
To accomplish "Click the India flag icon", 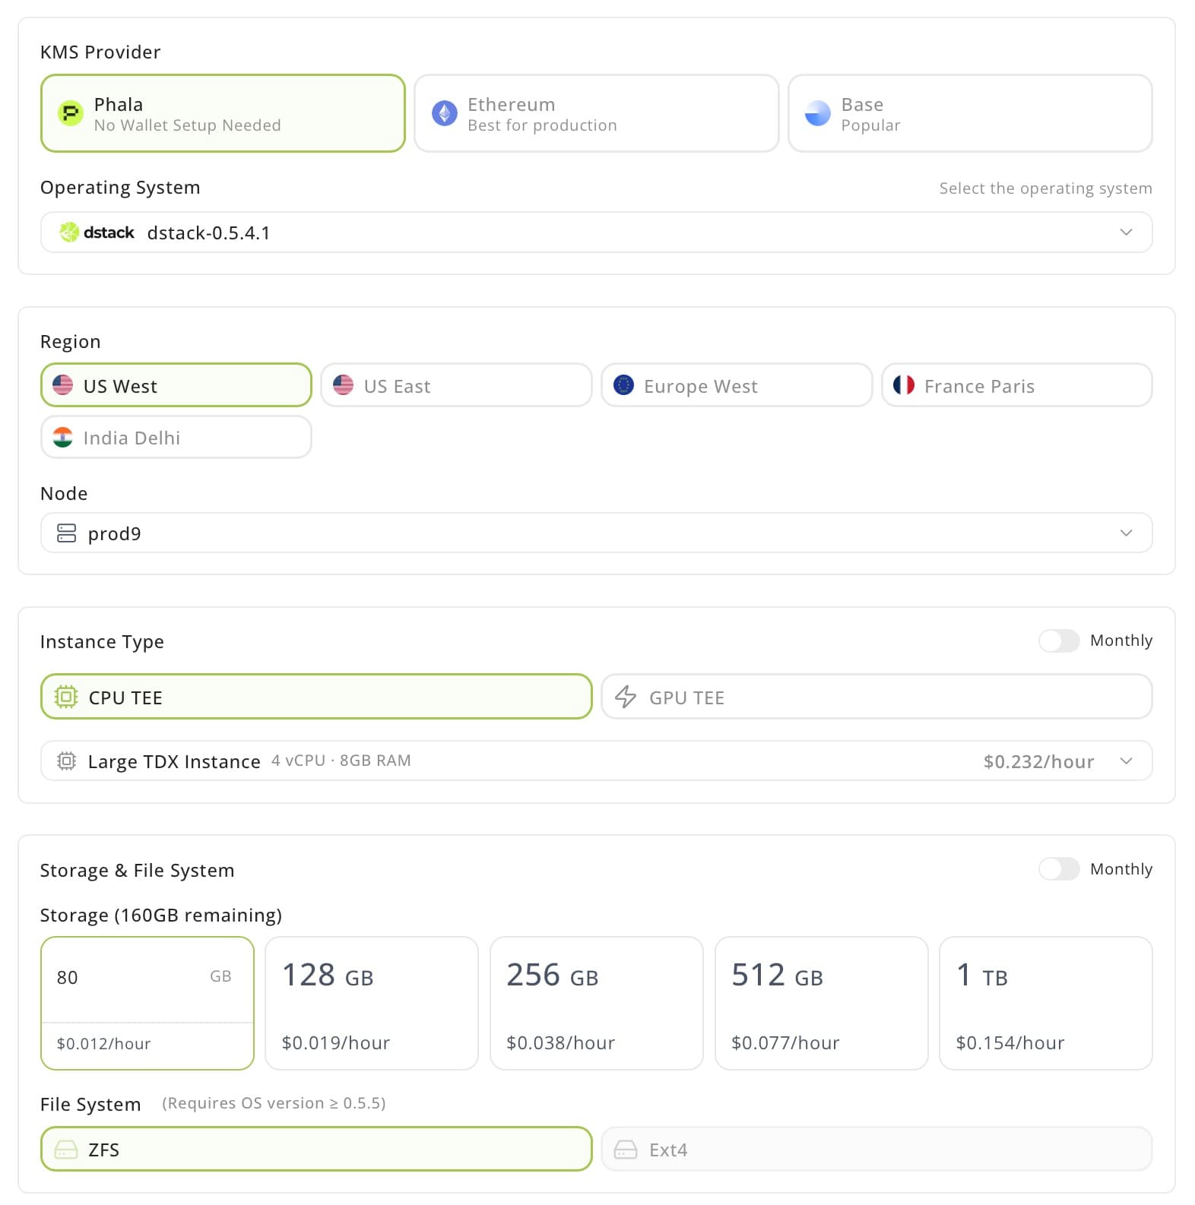I will [x=62, y=438].
